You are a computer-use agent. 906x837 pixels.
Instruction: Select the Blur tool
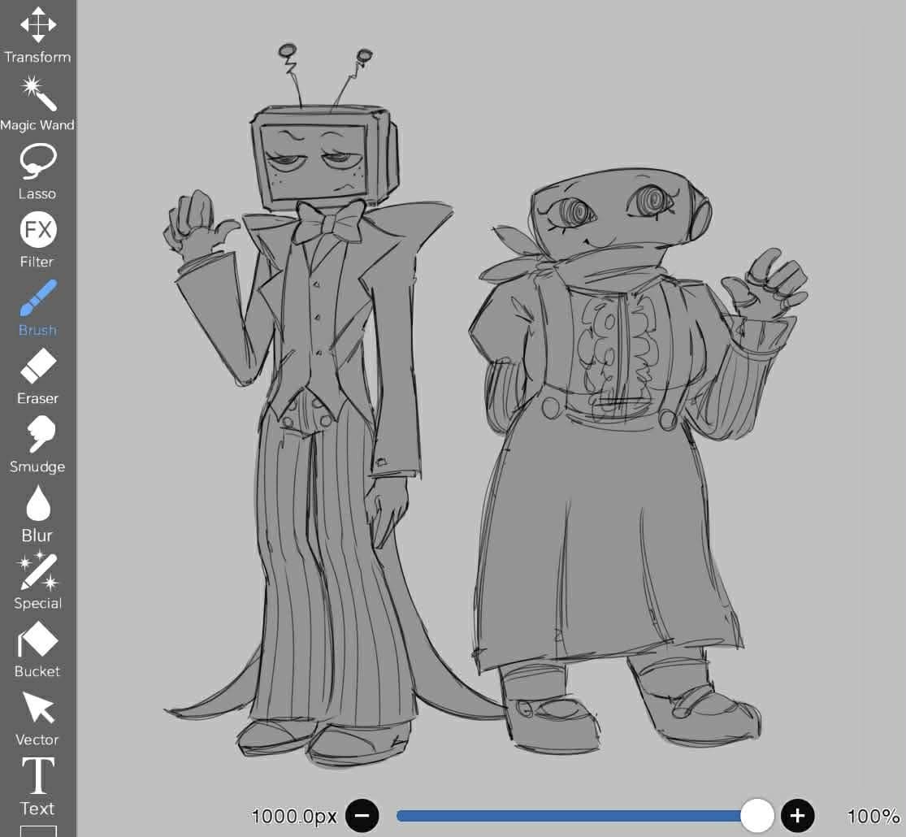coord(37,514)
